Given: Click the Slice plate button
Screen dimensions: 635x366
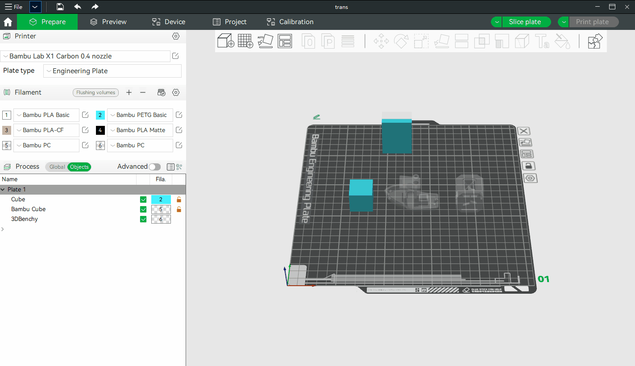Looking at the screenshot, I should click(527, 22).
